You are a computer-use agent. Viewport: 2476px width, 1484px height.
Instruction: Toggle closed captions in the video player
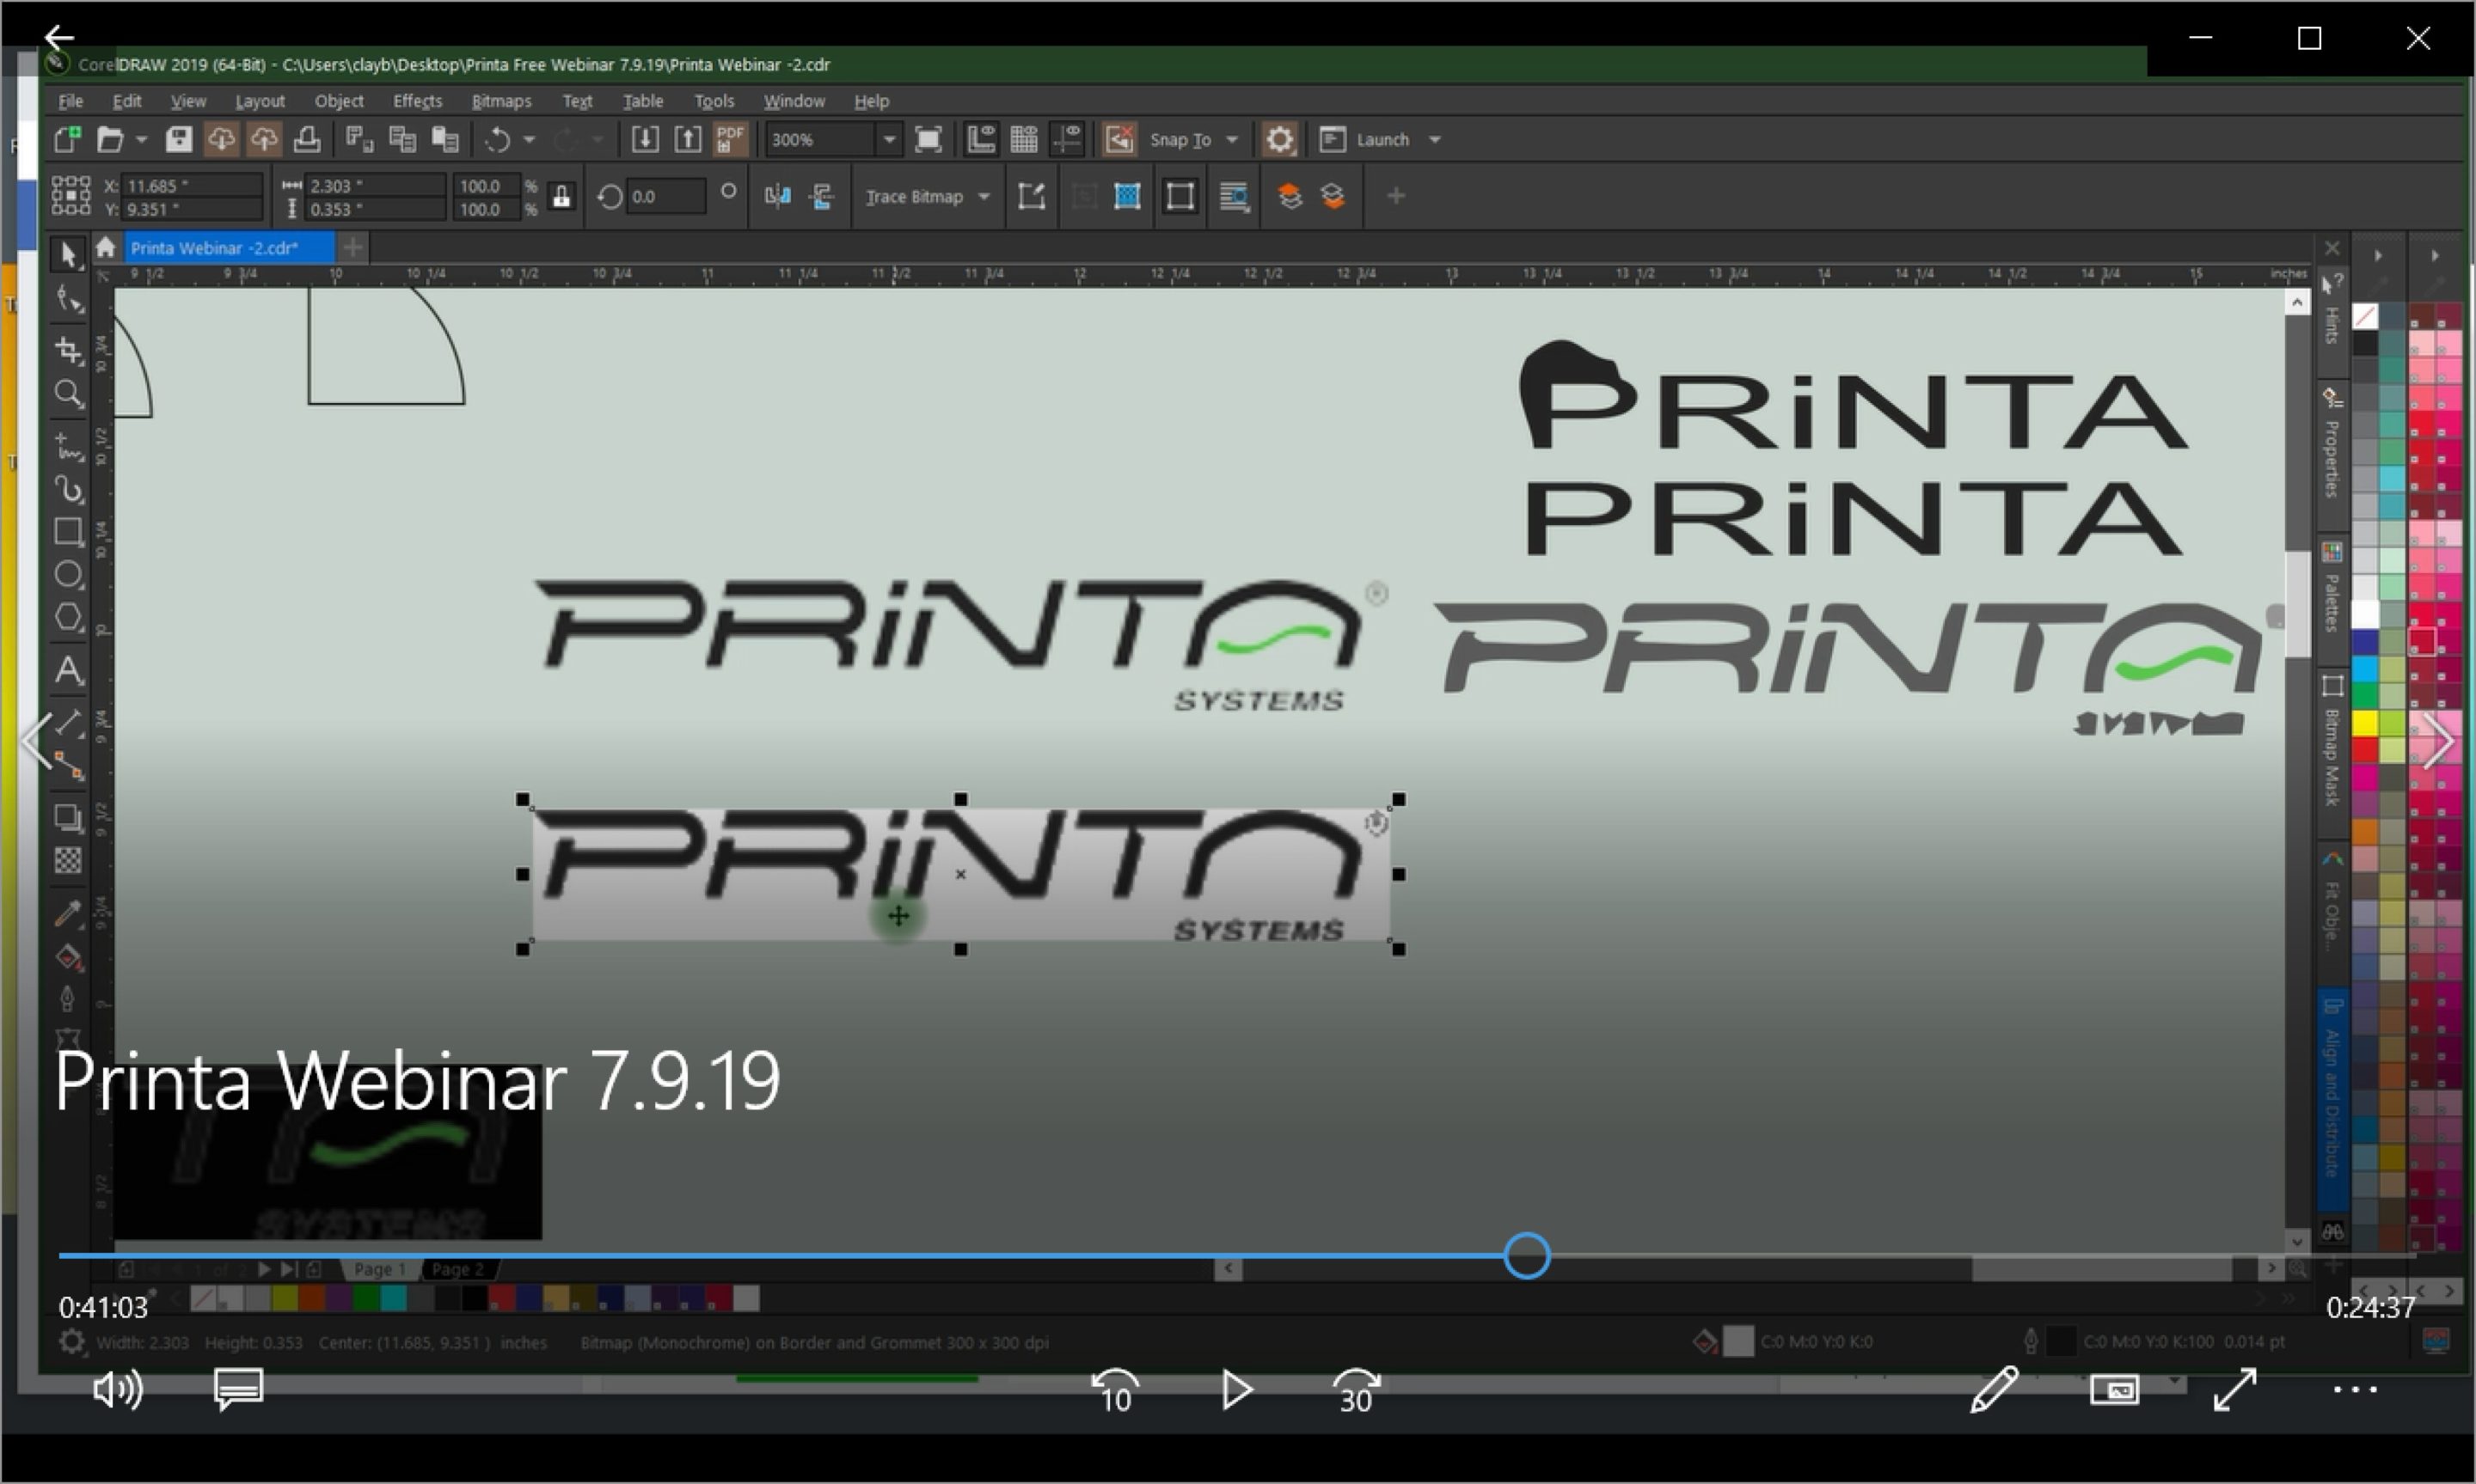(238, 1389)
